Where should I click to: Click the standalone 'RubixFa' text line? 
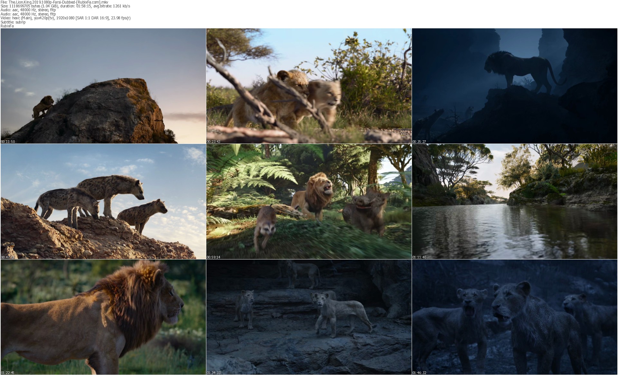click(x=7, y=26)
